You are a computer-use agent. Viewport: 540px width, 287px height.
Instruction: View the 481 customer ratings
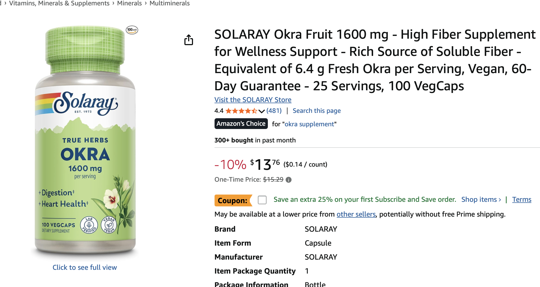tap(273, 110)
